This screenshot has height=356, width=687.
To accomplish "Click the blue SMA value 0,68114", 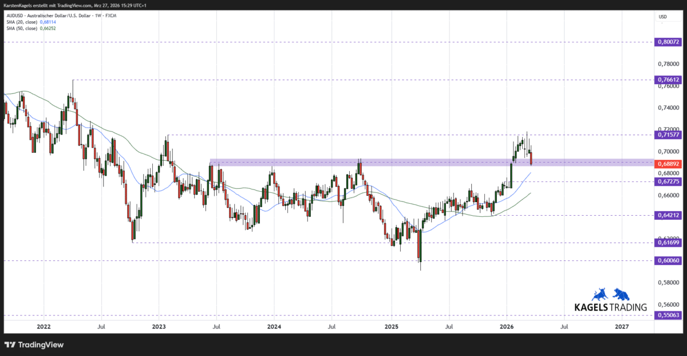I will [48, 22].
